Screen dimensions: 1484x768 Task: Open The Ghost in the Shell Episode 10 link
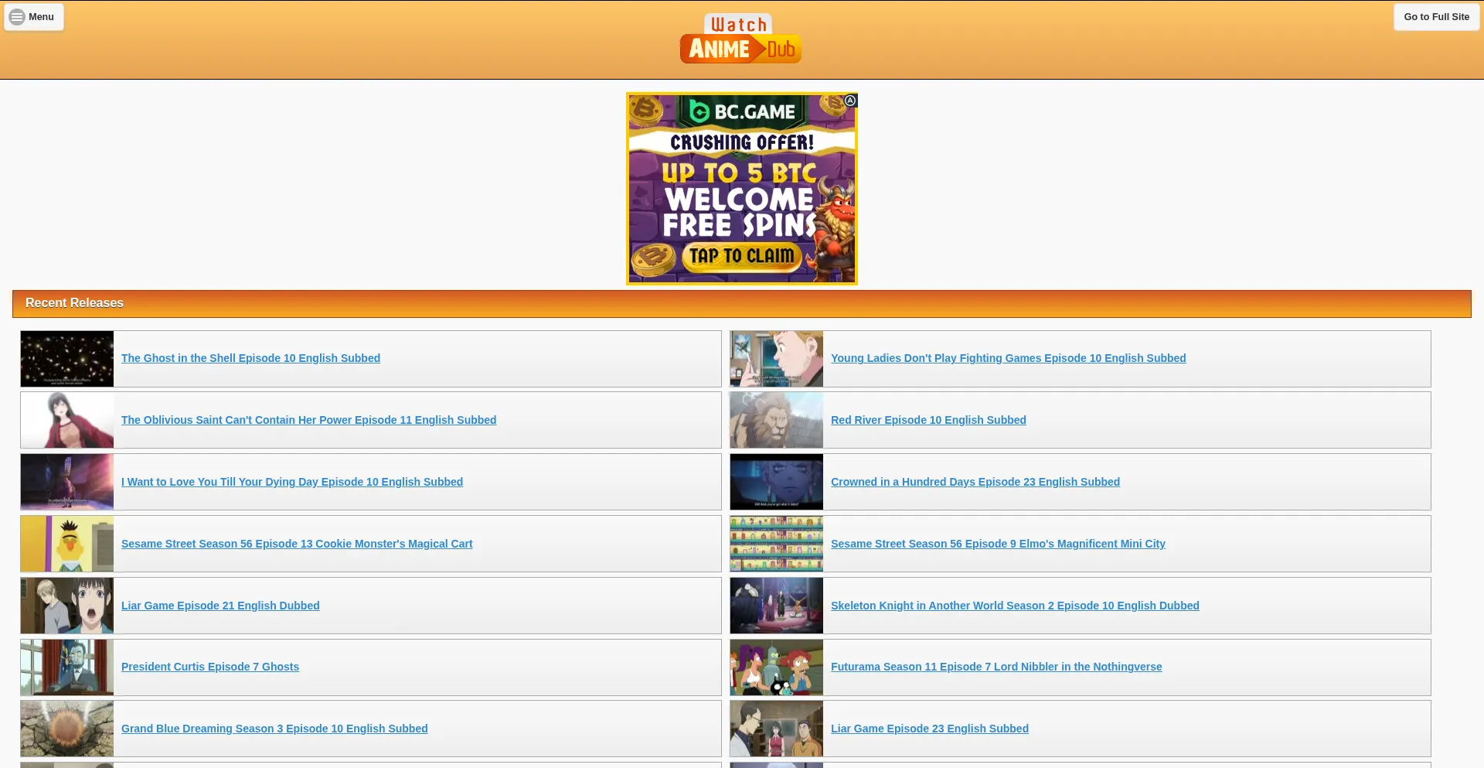(250, 358)
